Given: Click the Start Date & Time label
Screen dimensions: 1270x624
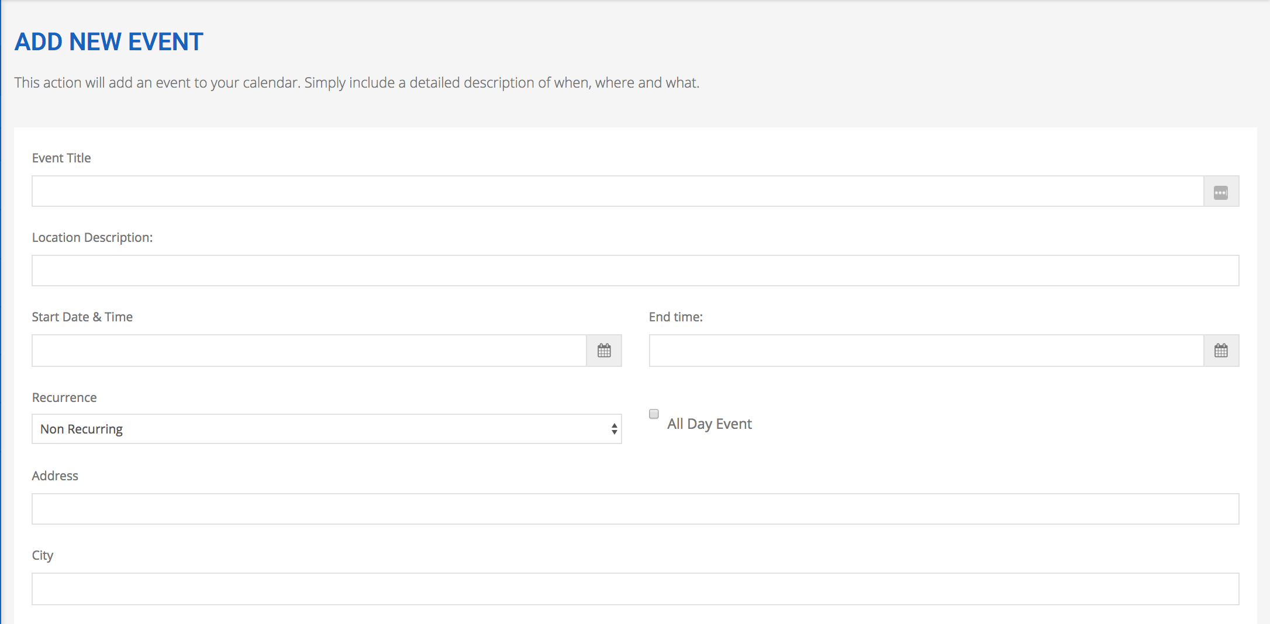Looking at the screenshot, I should [x=82, y=317].
